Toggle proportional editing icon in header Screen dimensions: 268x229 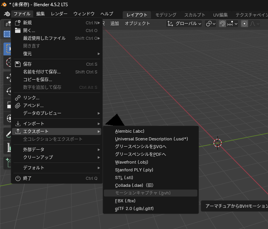coord(244,24)
